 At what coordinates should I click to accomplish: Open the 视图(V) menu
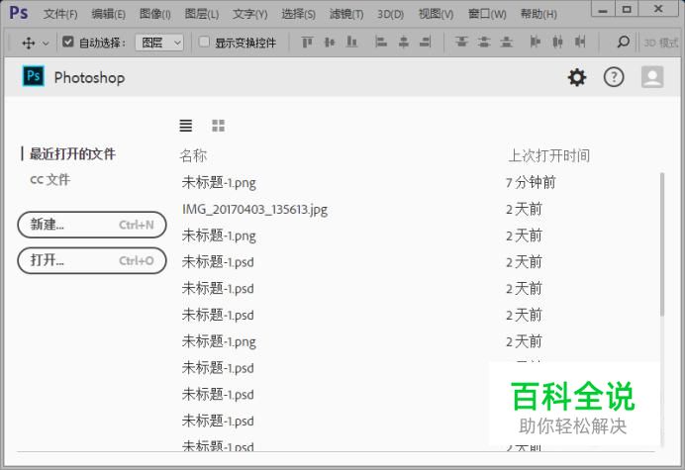(x=436, y=14)
